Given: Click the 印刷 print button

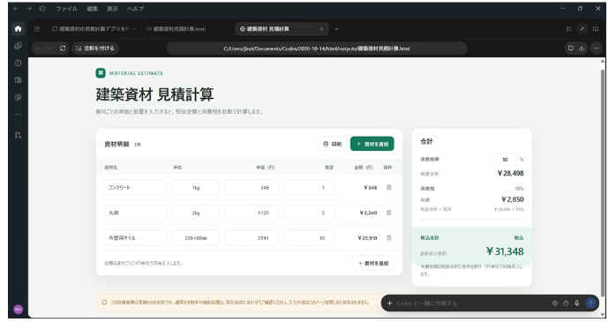Looking at the screenshot, I should 332,144.
